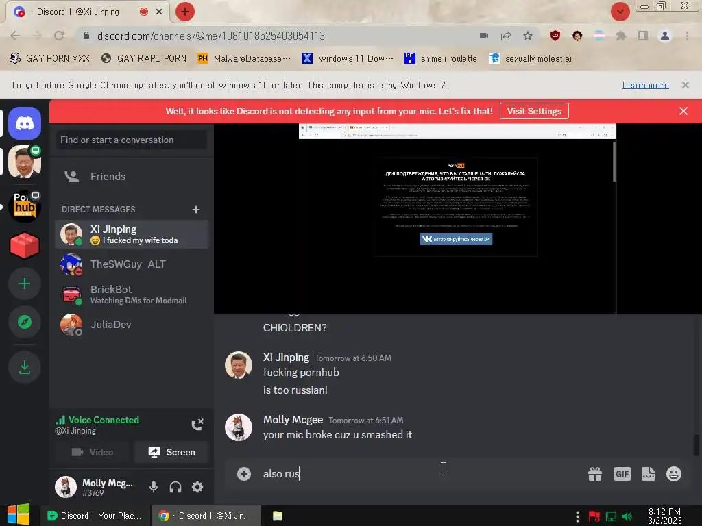The height and width of the screenshot is (526, 702).
Task: Open Learn more about Chrome updates
Action: [x=646, y=85]
